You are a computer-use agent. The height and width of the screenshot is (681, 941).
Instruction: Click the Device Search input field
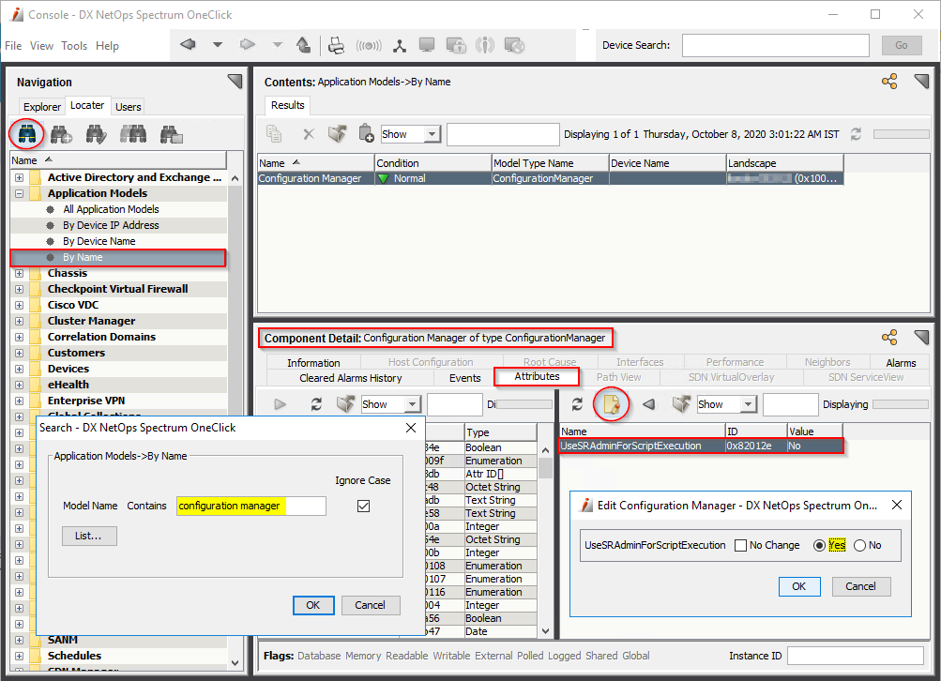(x=776, y=45)
